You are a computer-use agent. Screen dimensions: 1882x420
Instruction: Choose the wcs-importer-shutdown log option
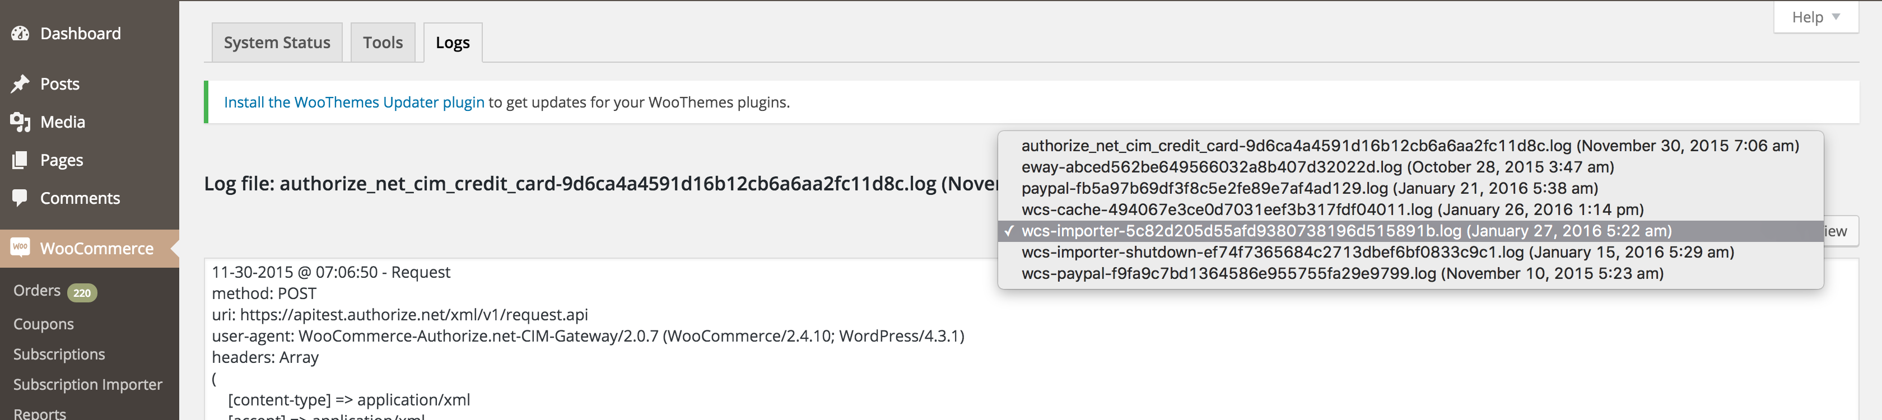(x=1410, y=252)
